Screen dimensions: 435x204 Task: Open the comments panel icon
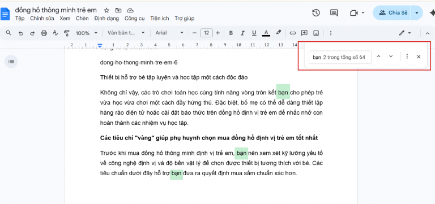tap(334, 13)
